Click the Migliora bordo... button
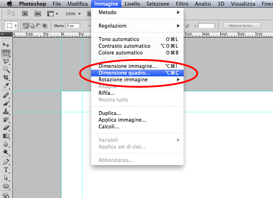 tap(242, 26)
